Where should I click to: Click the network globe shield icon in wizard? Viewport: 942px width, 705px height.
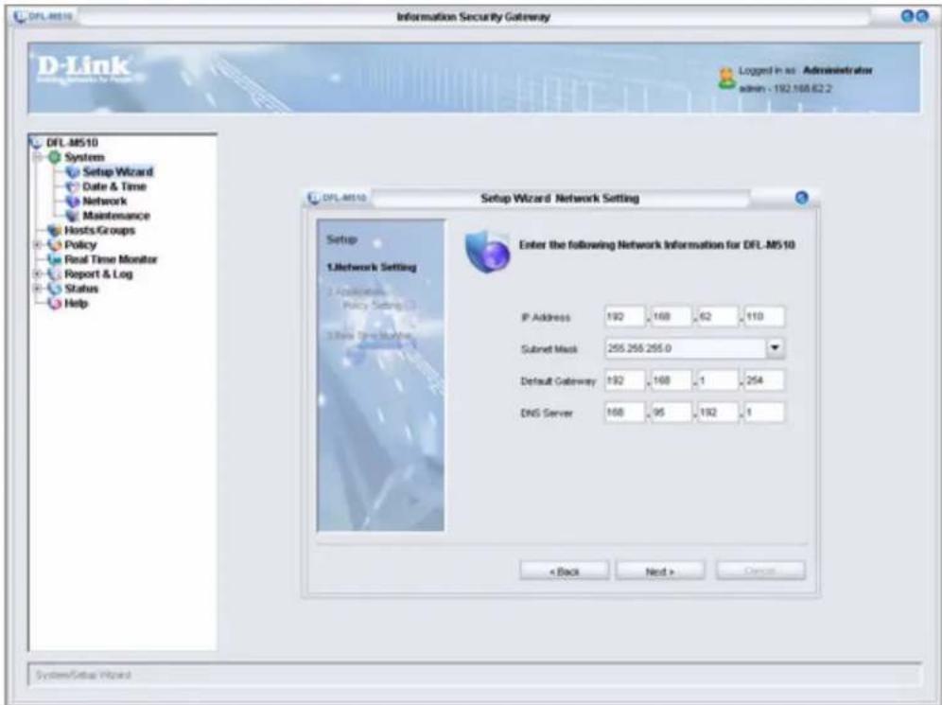point(487,252)
